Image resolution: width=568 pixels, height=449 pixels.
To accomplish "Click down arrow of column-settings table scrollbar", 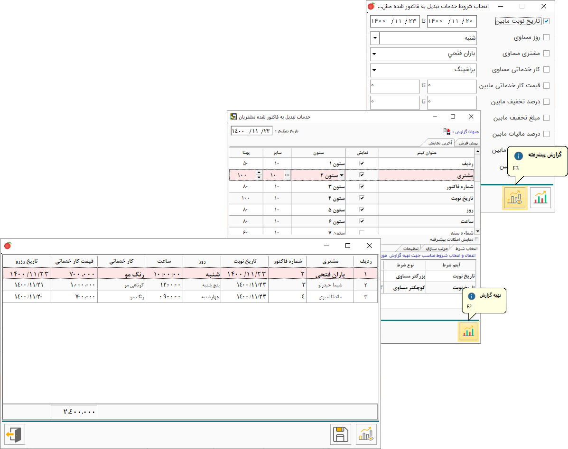I will (477, 231).
